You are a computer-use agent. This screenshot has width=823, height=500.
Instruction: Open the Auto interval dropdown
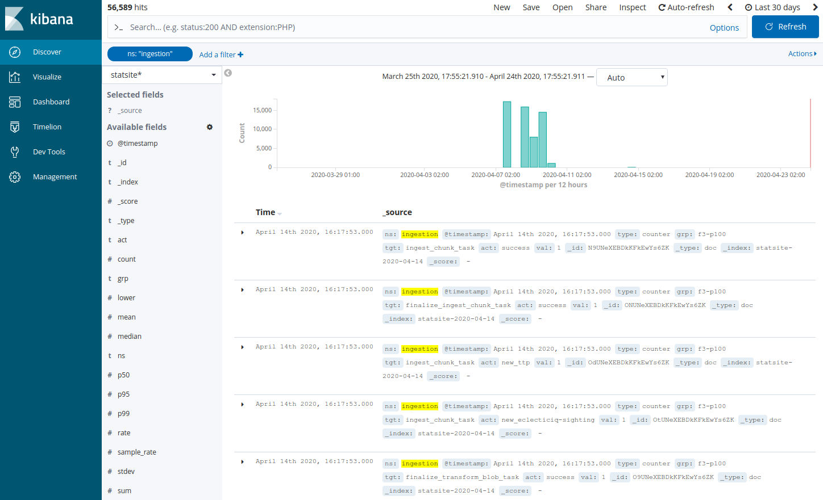tap(631, 78)
